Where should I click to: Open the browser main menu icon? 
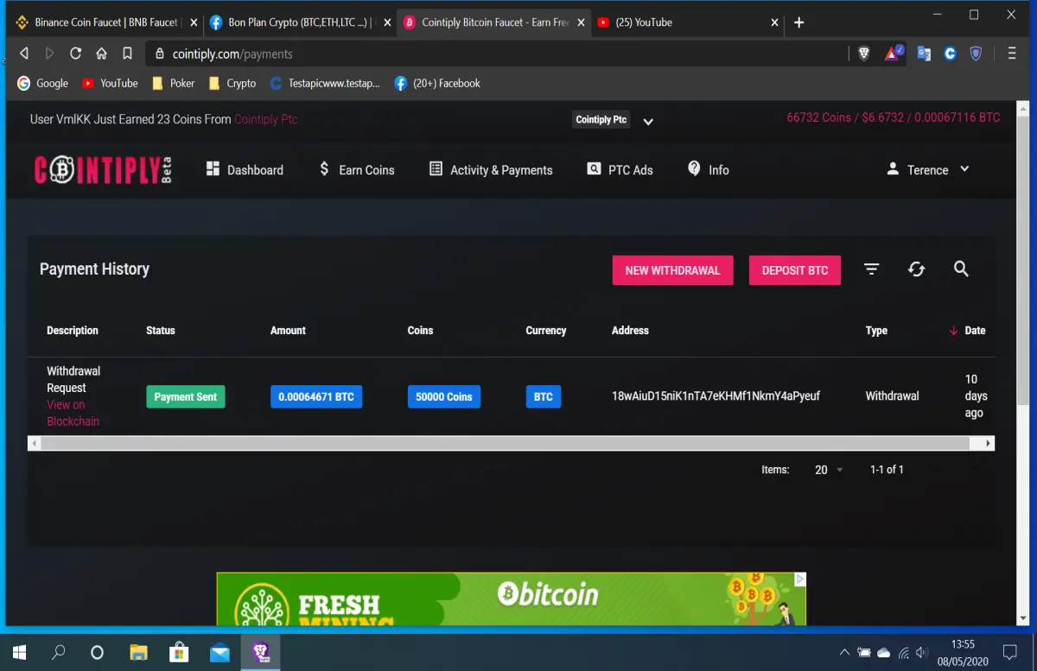click(x=1012, y=54)
